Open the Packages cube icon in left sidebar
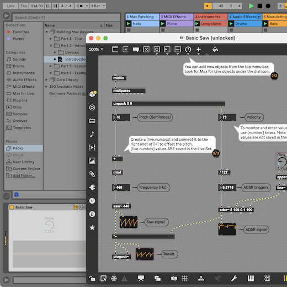This screenshot has width=287, height=287. point(92,94)
